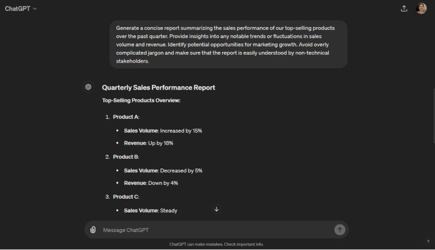Screen dimensions: 435x250
Task: Click the scroll-to-bottom arrow
Action: [x=216, y=209]
